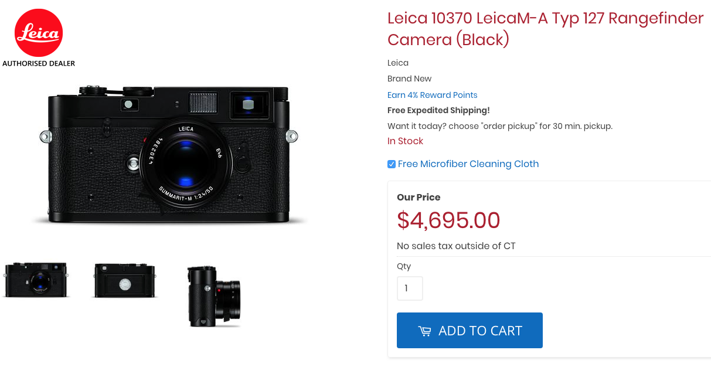
Task: Select the back view camera thumbnail
Action: (x=125, y=280)
